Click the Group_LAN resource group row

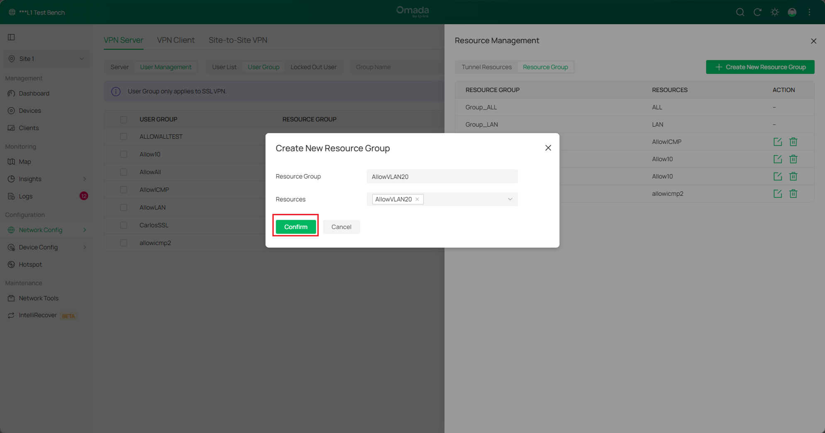(635, 124)
